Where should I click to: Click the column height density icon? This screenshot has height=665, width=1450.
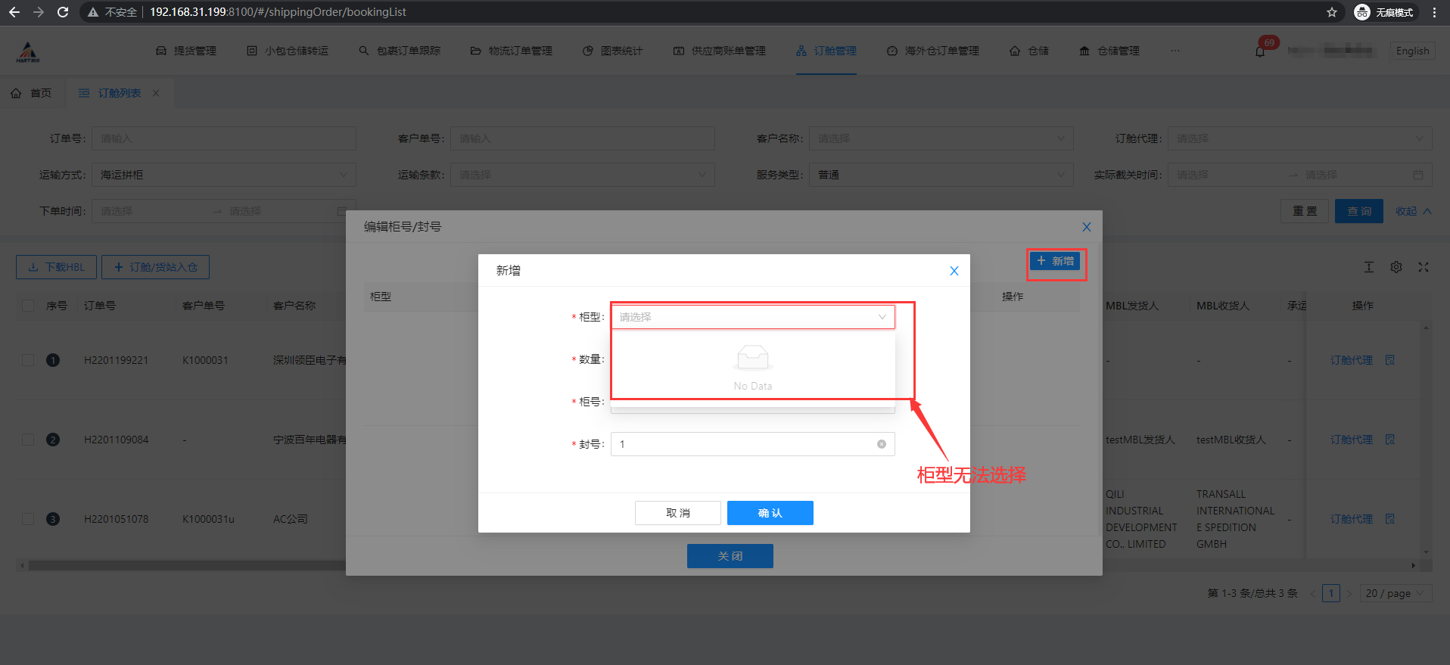[x=1369, y=267]
